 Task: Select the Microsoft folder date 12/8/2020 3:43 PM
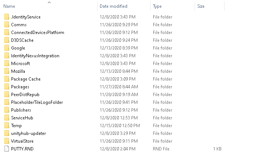pyautogui.click(x=117, y=64)
